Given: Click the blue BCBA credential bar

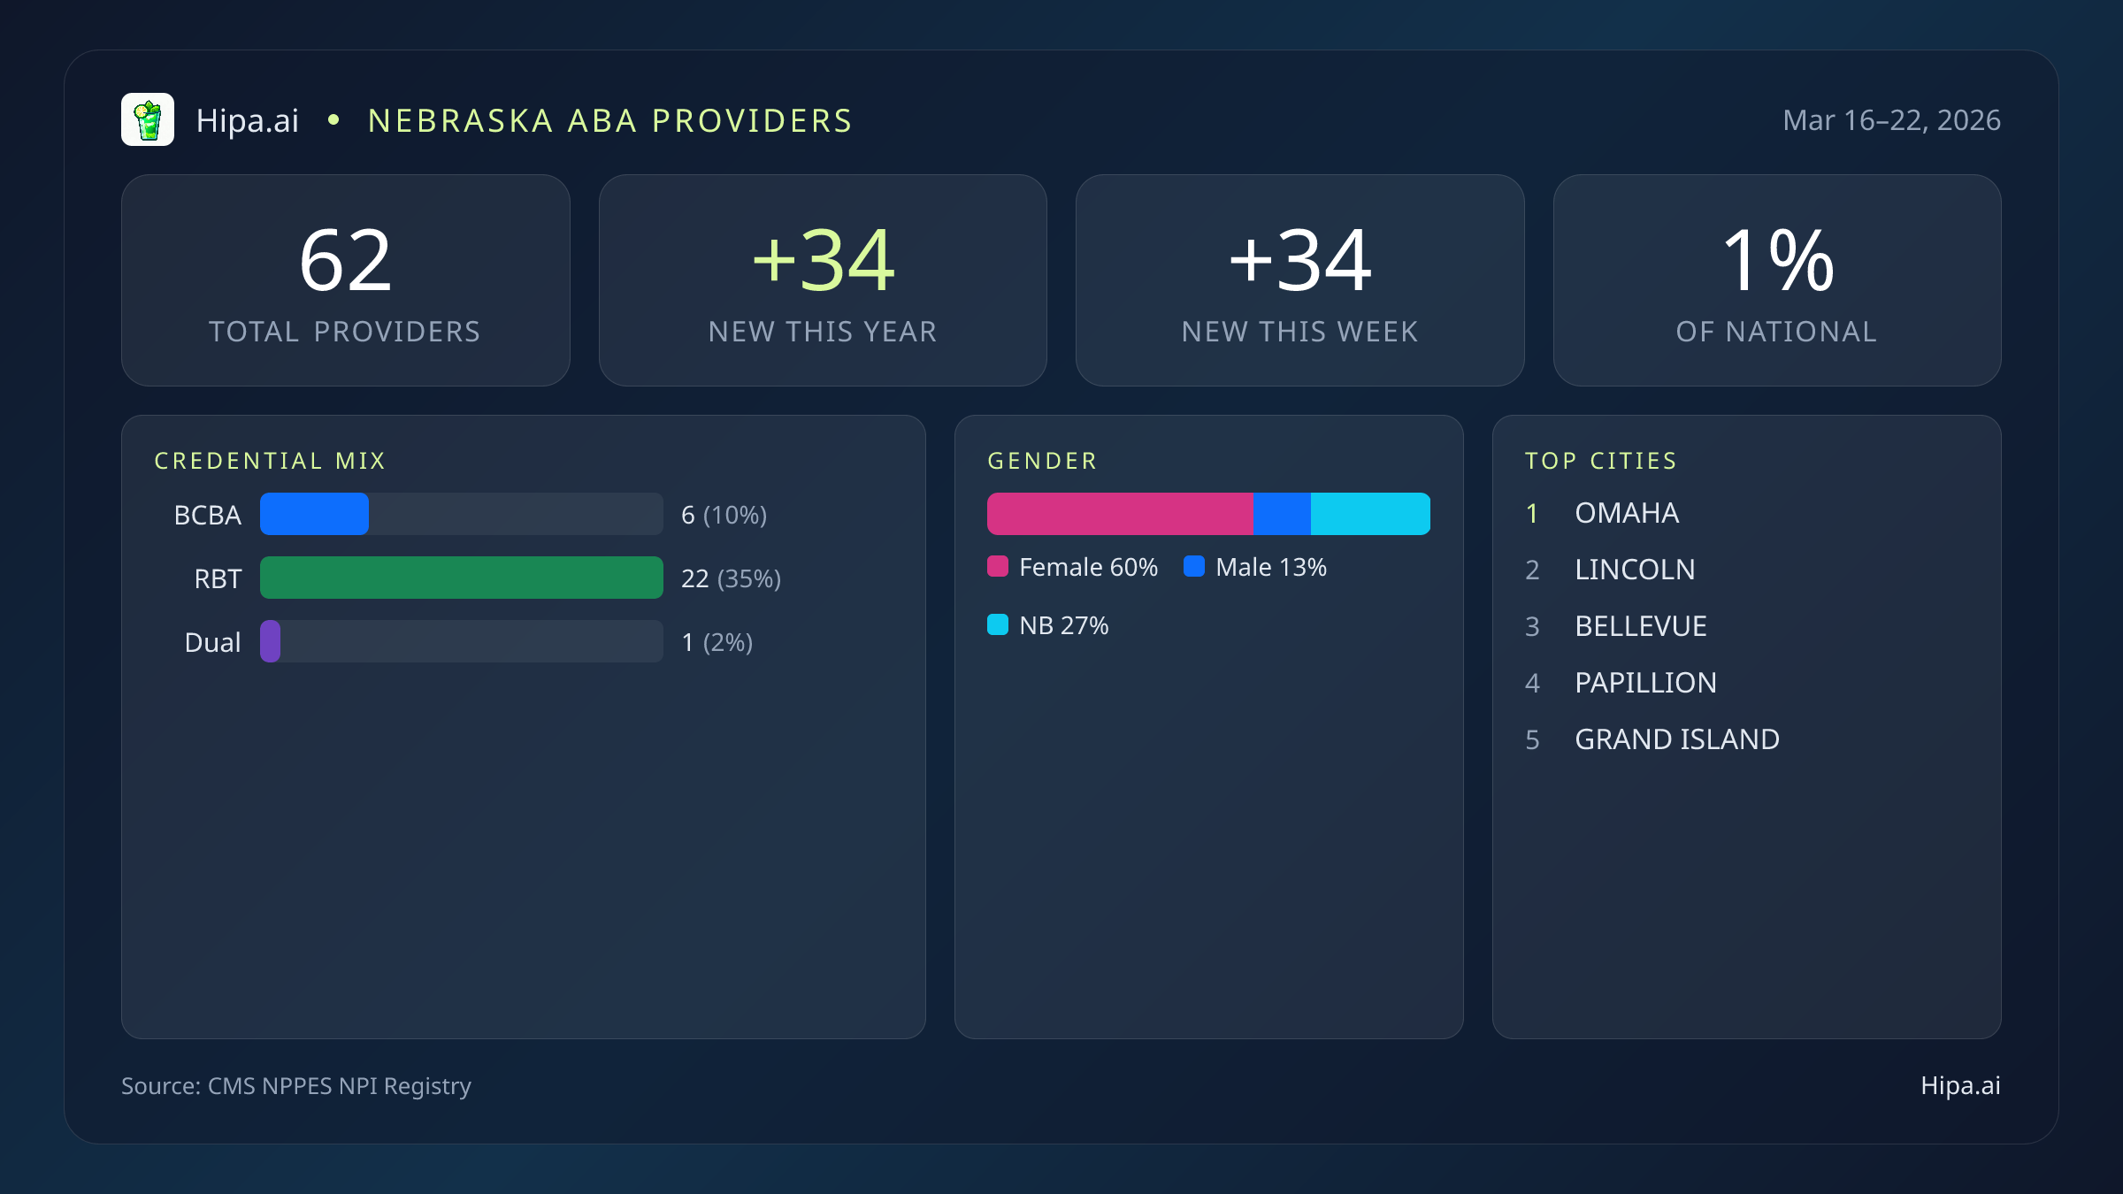Looking at the screenshot, I should 314,514.
